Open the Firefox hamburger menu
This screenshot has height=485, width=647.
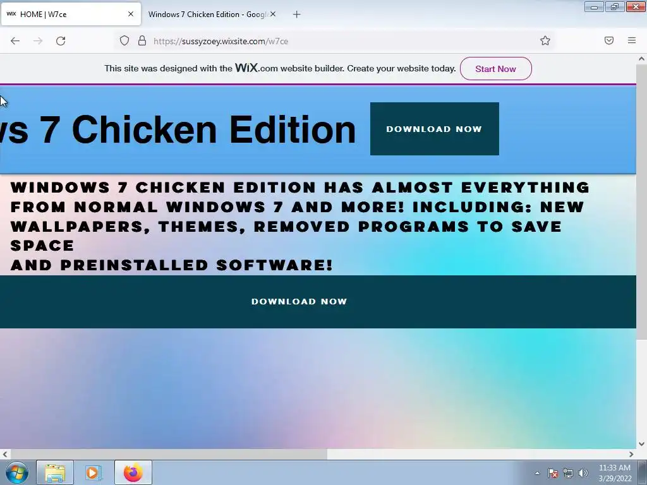point(632,40)
